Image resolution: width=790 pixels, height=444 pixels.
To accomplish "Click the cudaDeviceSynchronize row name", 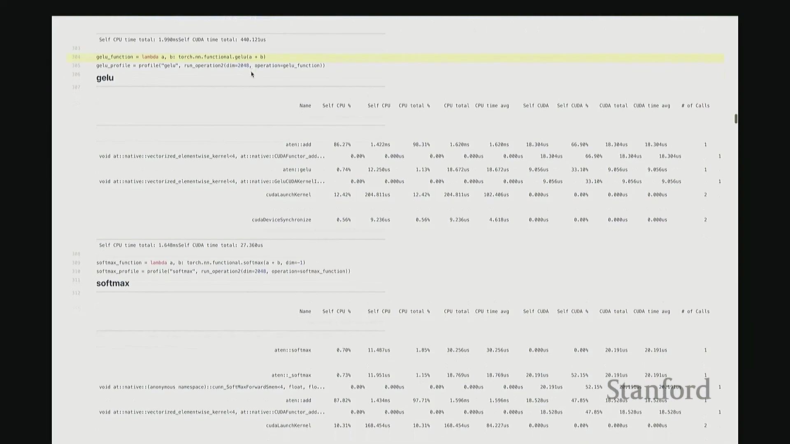I will coord(281,220).
